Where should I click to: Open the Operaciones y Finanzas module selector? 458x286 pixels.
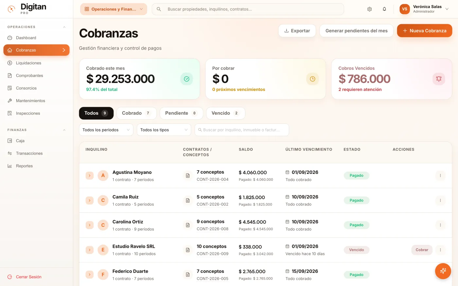(x=114, y=9)
